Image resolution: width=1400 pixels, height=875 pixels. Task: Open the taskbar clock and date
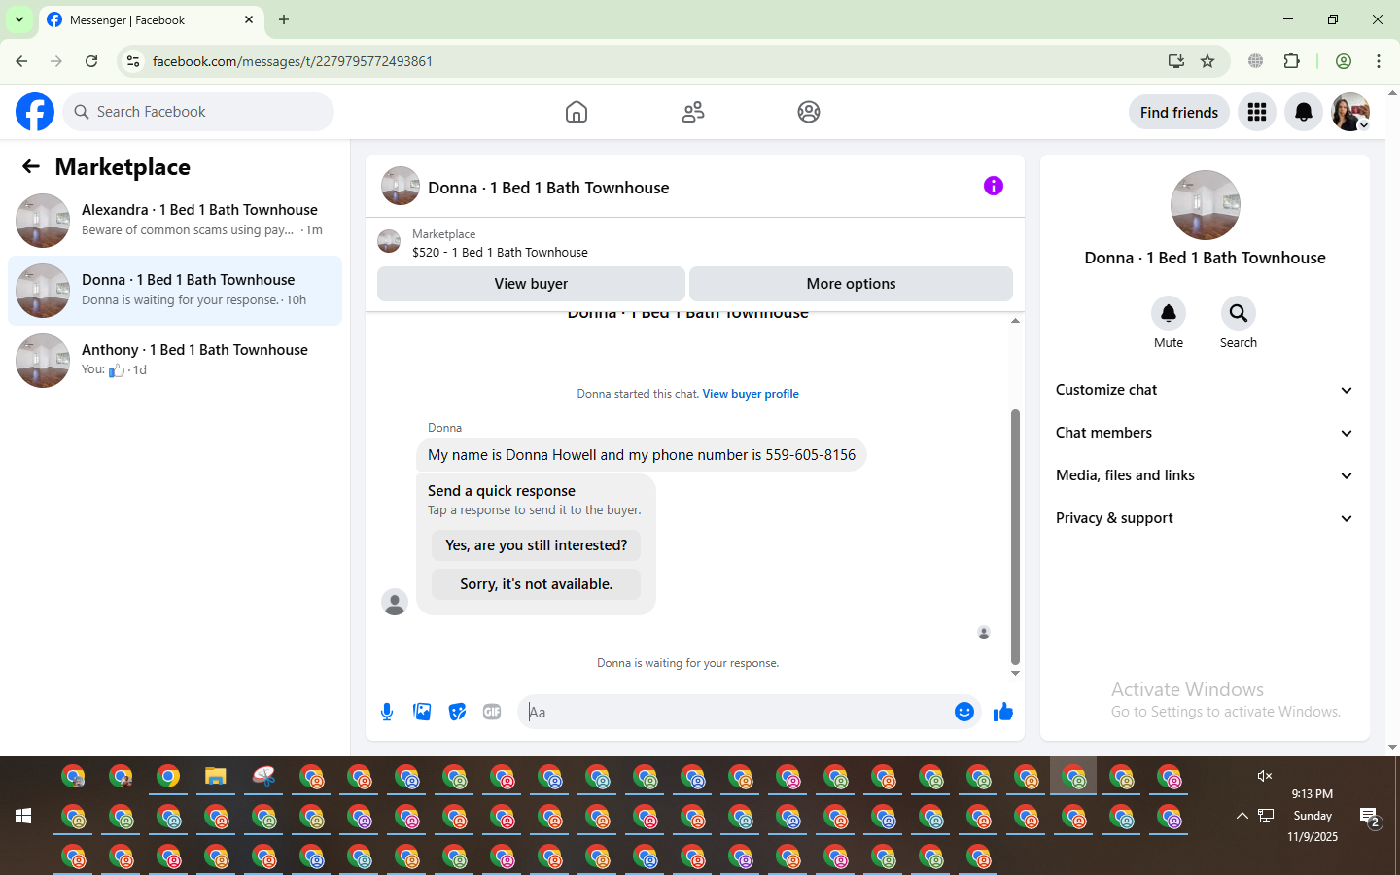click(x=1312, y=816)
